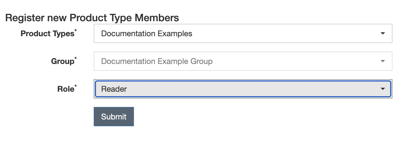Click the required asterisk beside Product Types
410x163 pixels.
click(76, 31)
